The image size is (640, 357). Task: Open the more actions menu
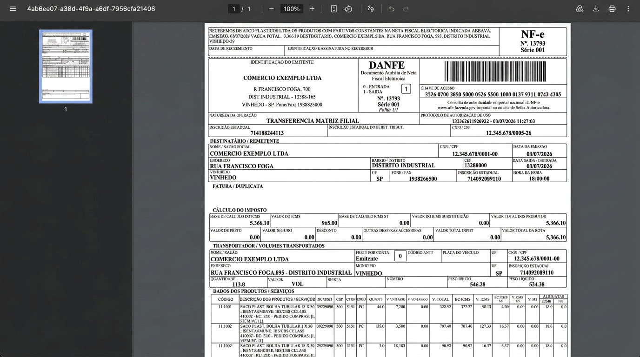point(628,9)
